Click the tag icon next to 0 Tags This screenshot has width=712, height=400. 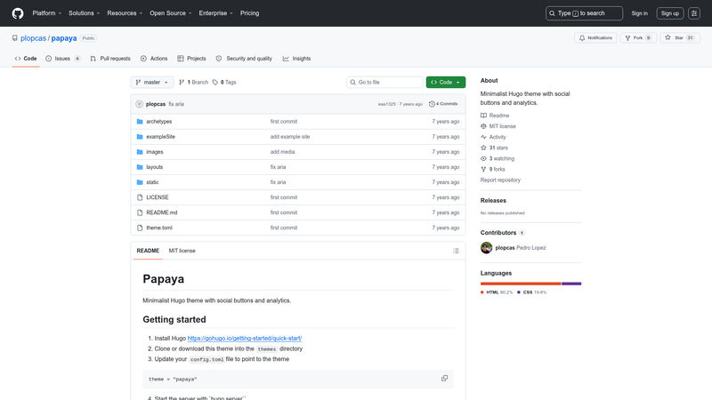[215, 82]
